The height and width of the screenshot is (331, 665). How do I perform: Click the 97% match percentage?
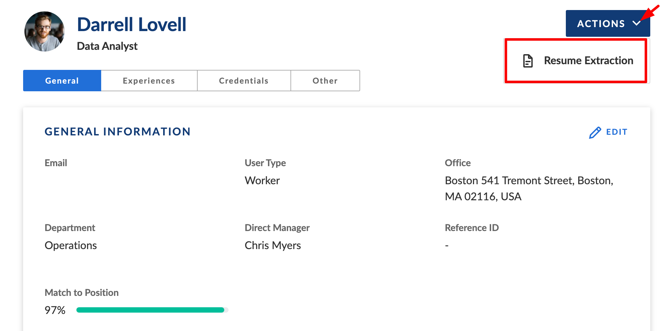click(x=55, y=310)
